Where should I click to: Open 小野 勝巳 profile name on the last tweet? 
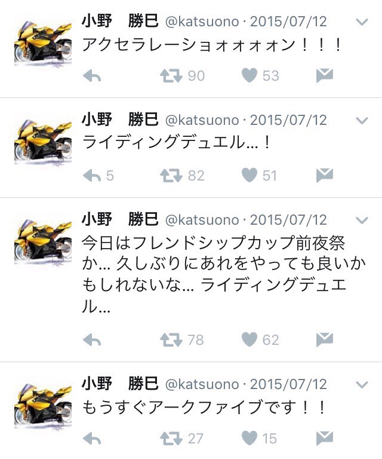click(120, 384)
